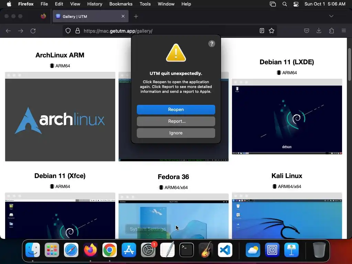Open the Apple menu
This screenshot has height=264, width=352.
pyautogui.click(x=9, y=4)
